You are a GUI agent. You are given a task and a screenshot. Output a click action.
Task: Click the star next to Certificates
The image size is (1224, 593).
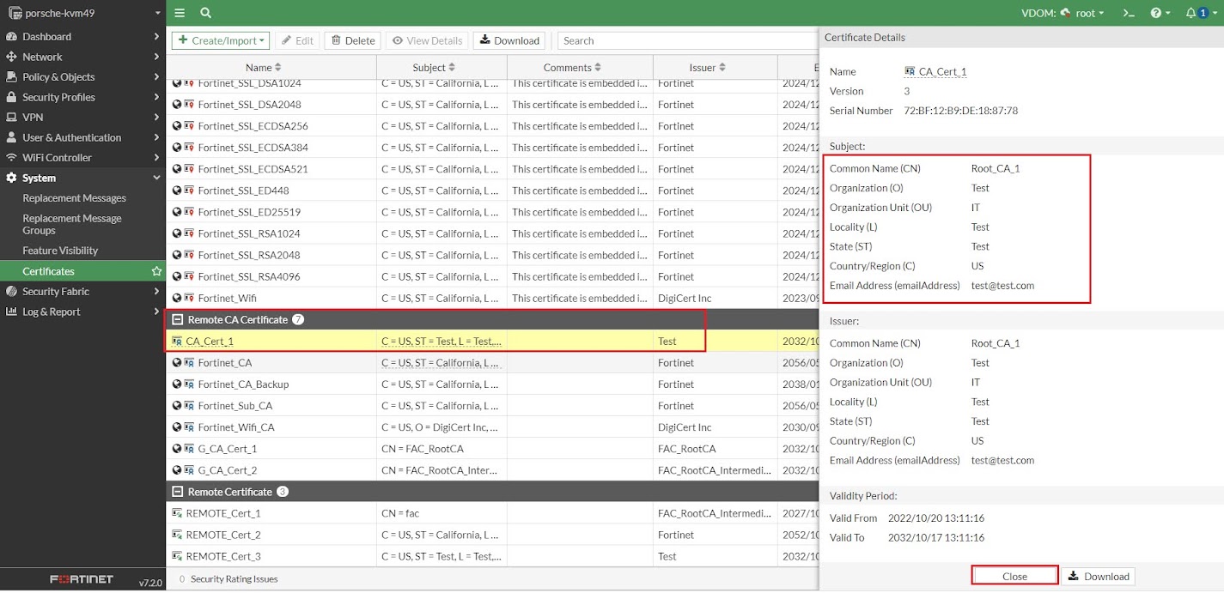[156, 271]
